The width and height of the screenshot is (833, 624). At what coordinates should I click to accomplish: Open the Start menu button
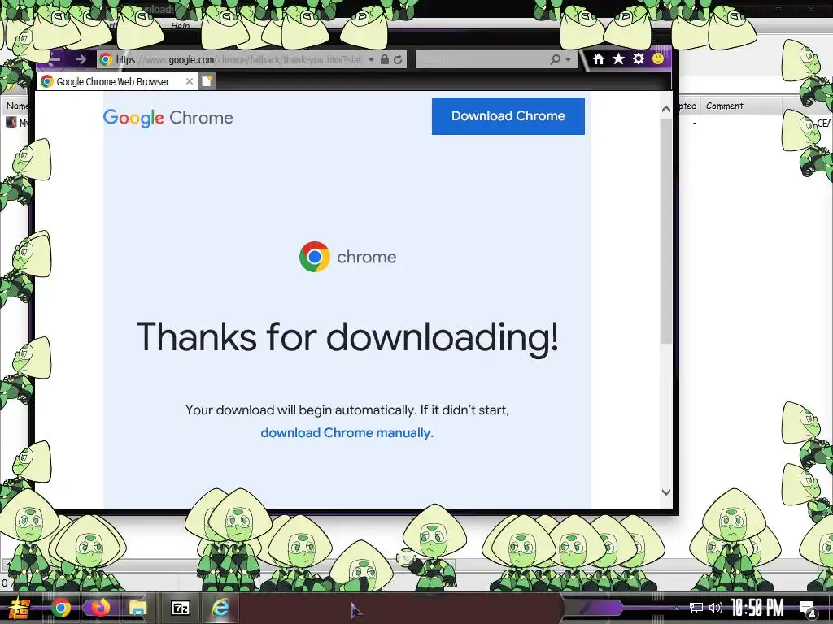(20, 608)
